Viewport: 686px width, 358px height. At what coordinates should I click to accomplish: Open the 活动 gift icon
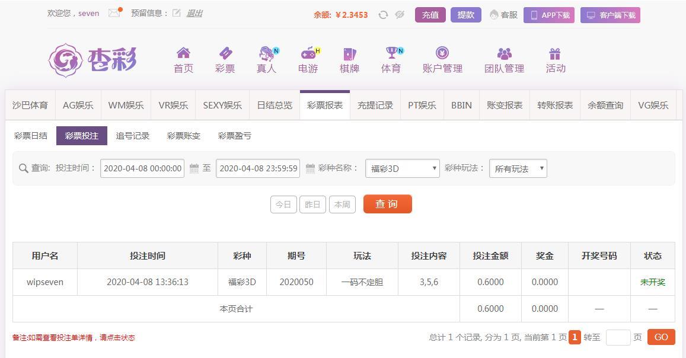(555, 54)
